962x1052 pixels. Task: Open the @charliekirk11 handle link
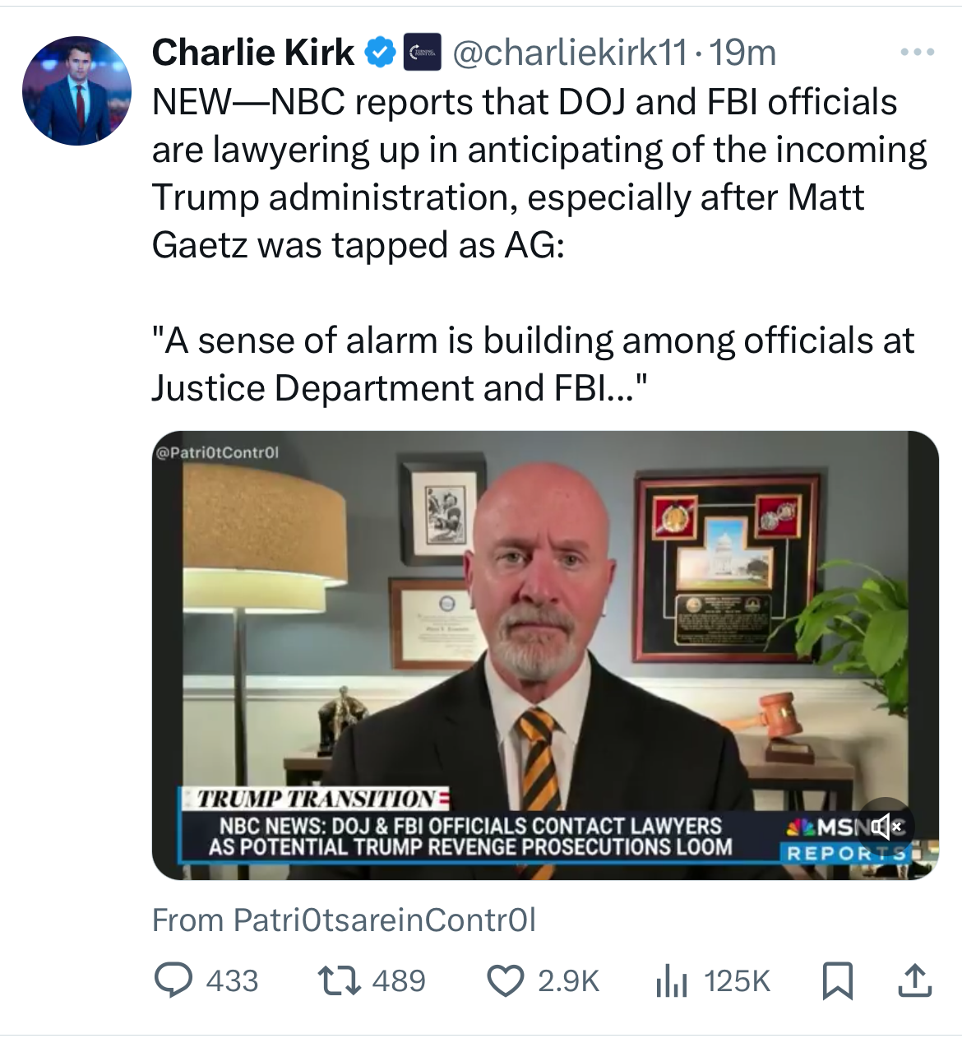569,53
